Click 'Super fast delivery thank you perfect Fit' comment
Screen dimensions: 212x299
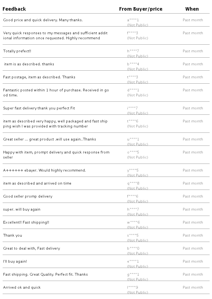pos(39,108)
